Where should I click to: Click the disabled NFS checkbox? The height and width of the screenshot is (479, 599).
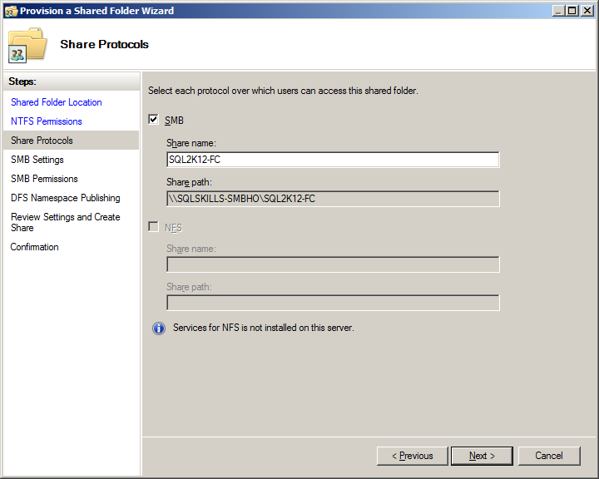pyautogui.click(x=153, y=226)
